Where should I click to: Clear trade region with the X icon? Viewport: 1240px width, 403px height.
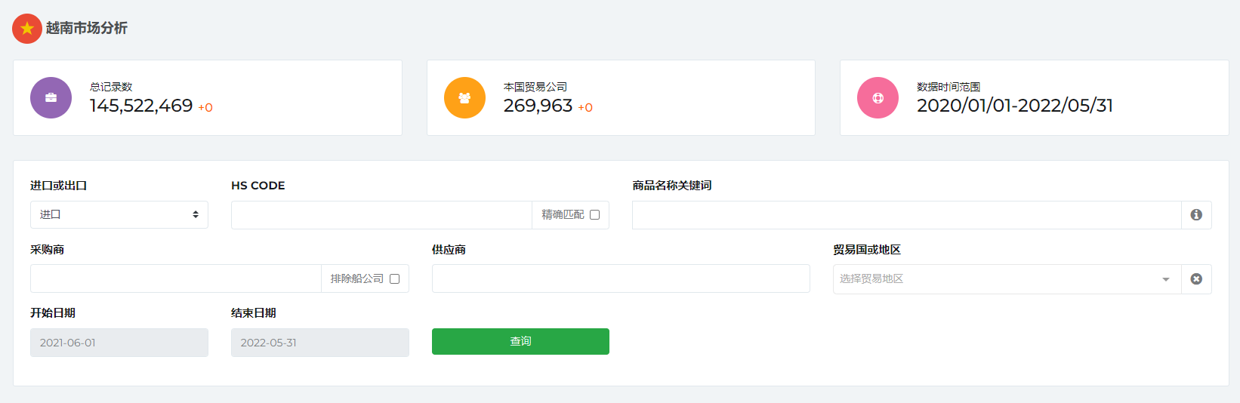click(1196, 279)
